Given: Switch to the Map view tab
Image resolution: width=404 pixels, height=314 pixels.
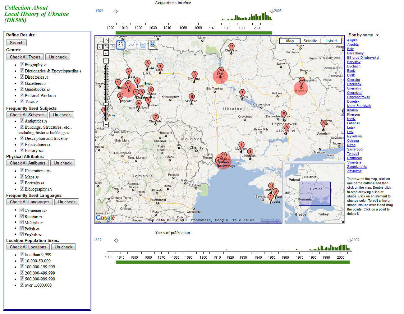Looking at the screenshot, I should [x=290, y=41].
